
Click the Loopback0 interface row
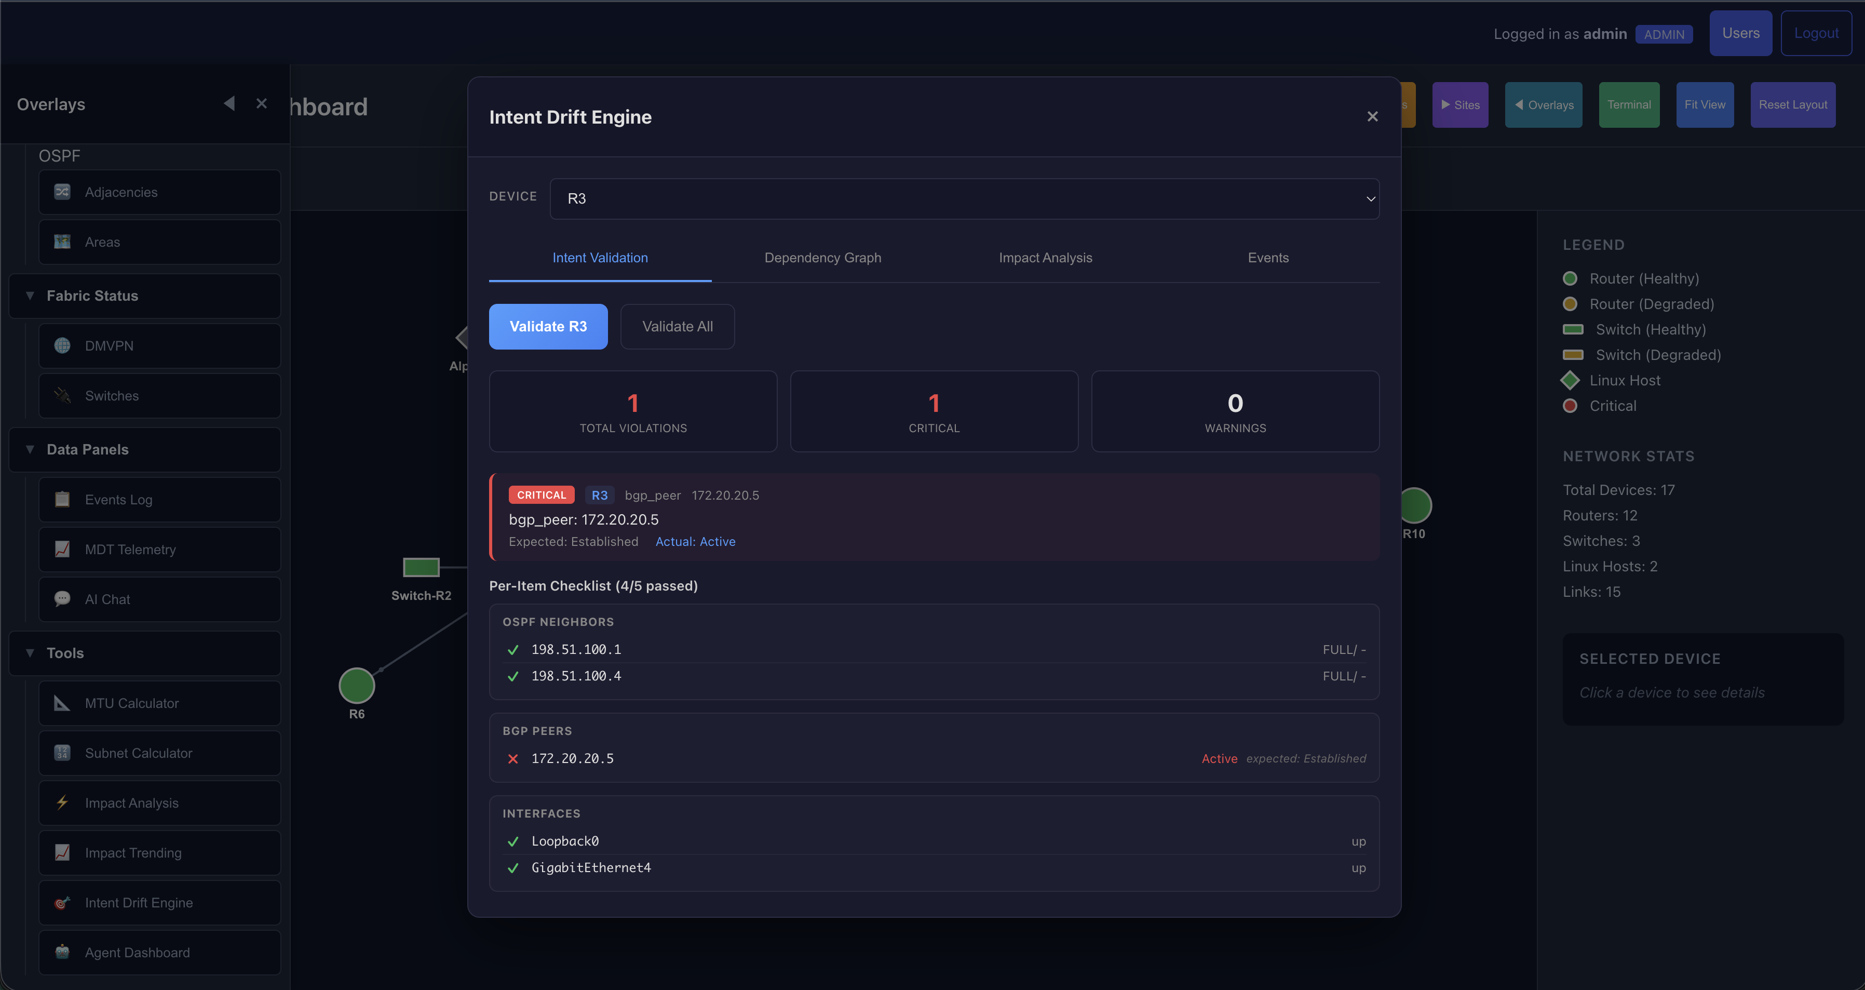(x=934, y=841)
